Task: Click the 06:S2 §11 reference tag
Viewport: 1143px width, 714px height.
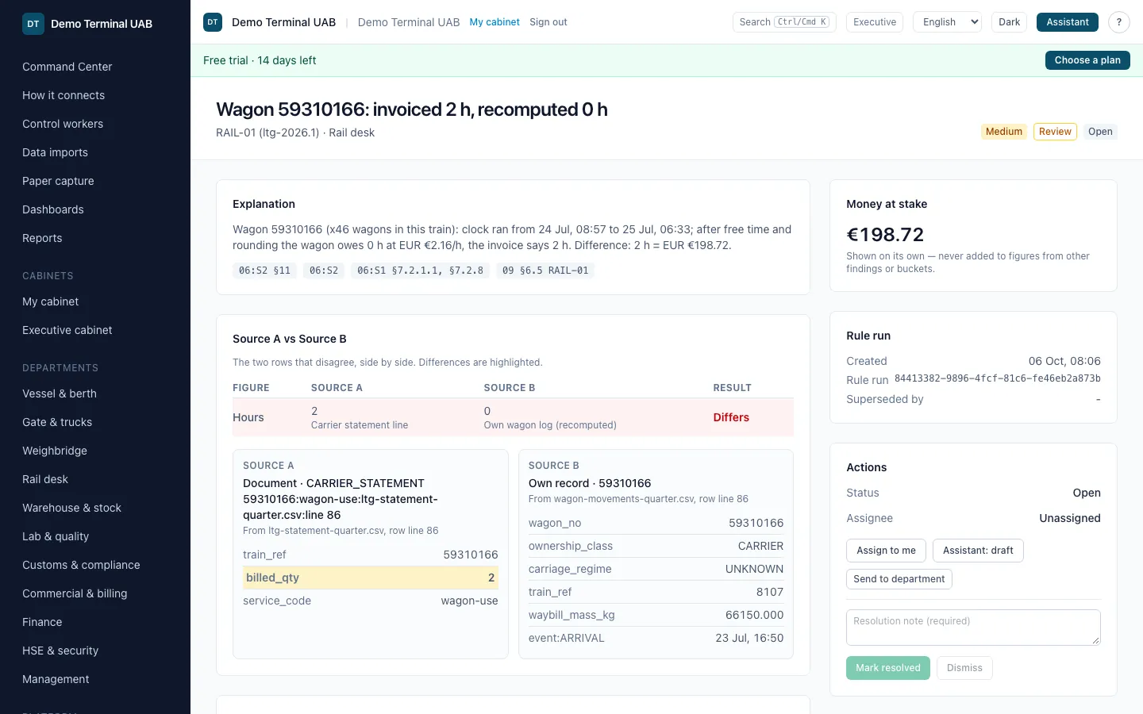Action: (x=264, y=271)
